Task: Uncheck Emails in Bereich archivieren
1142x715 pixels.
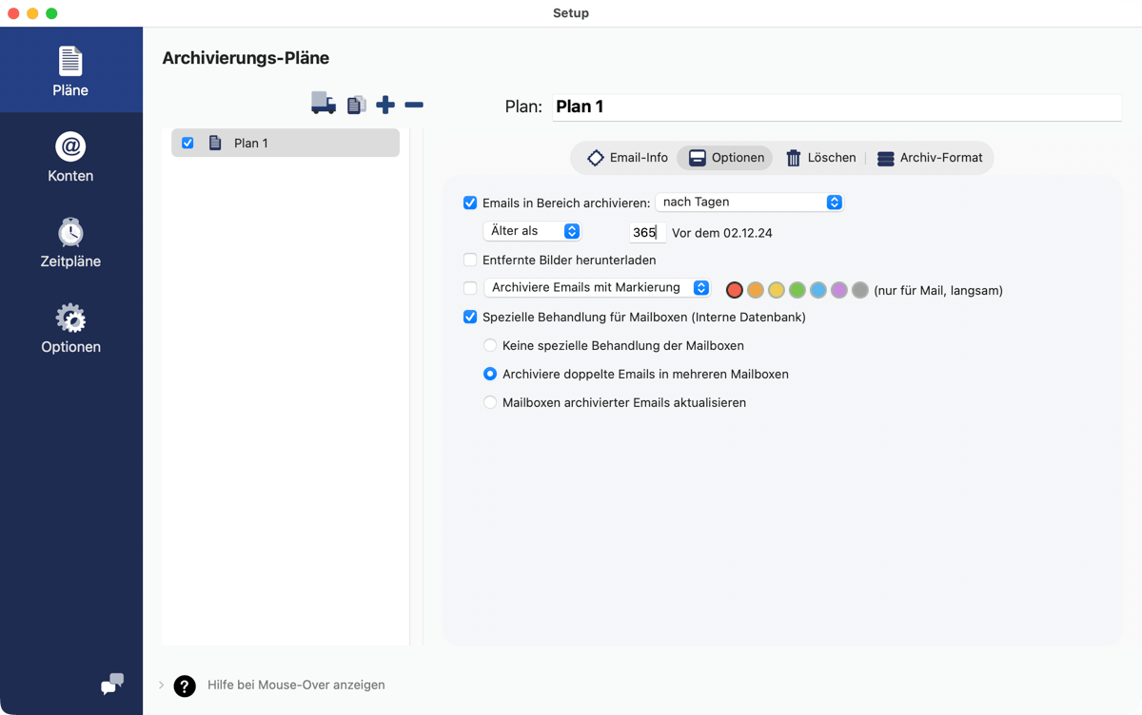Action: point(470,203)
